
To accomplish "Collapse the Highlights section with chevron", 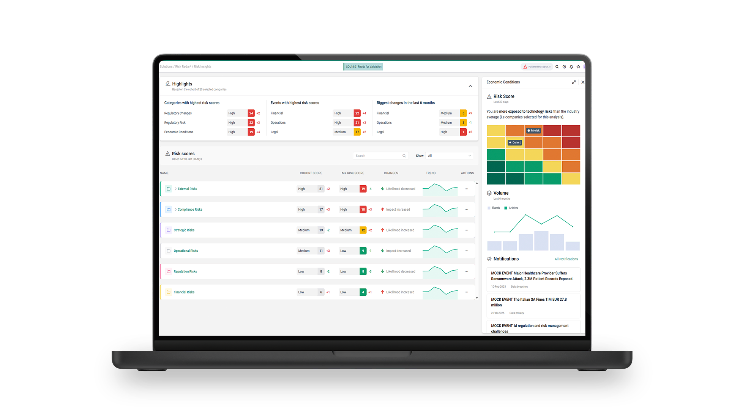I will (x=470, y=86).
